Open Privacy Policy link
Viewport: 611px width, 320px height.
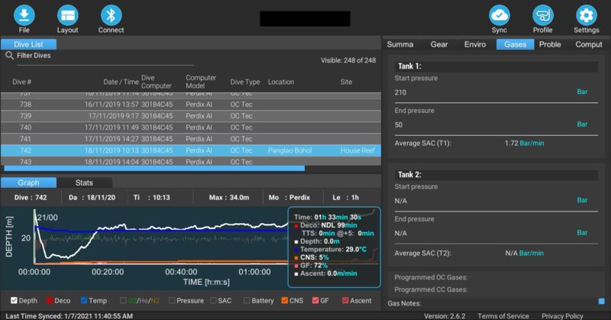point(562,315)
